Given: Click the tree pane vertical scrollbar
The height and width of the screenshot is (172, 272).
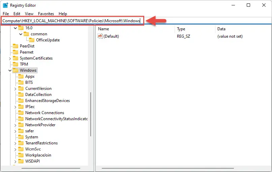Looking at the screenshot, I should click(91, 114).
